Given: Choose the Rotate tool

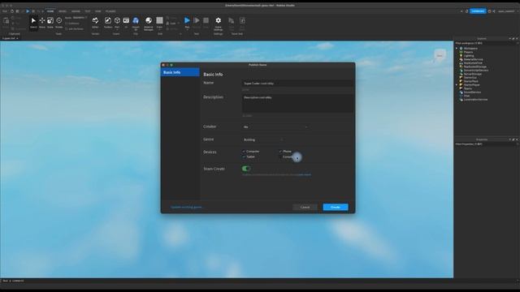Looking at the screenshot, I should 59,23.
